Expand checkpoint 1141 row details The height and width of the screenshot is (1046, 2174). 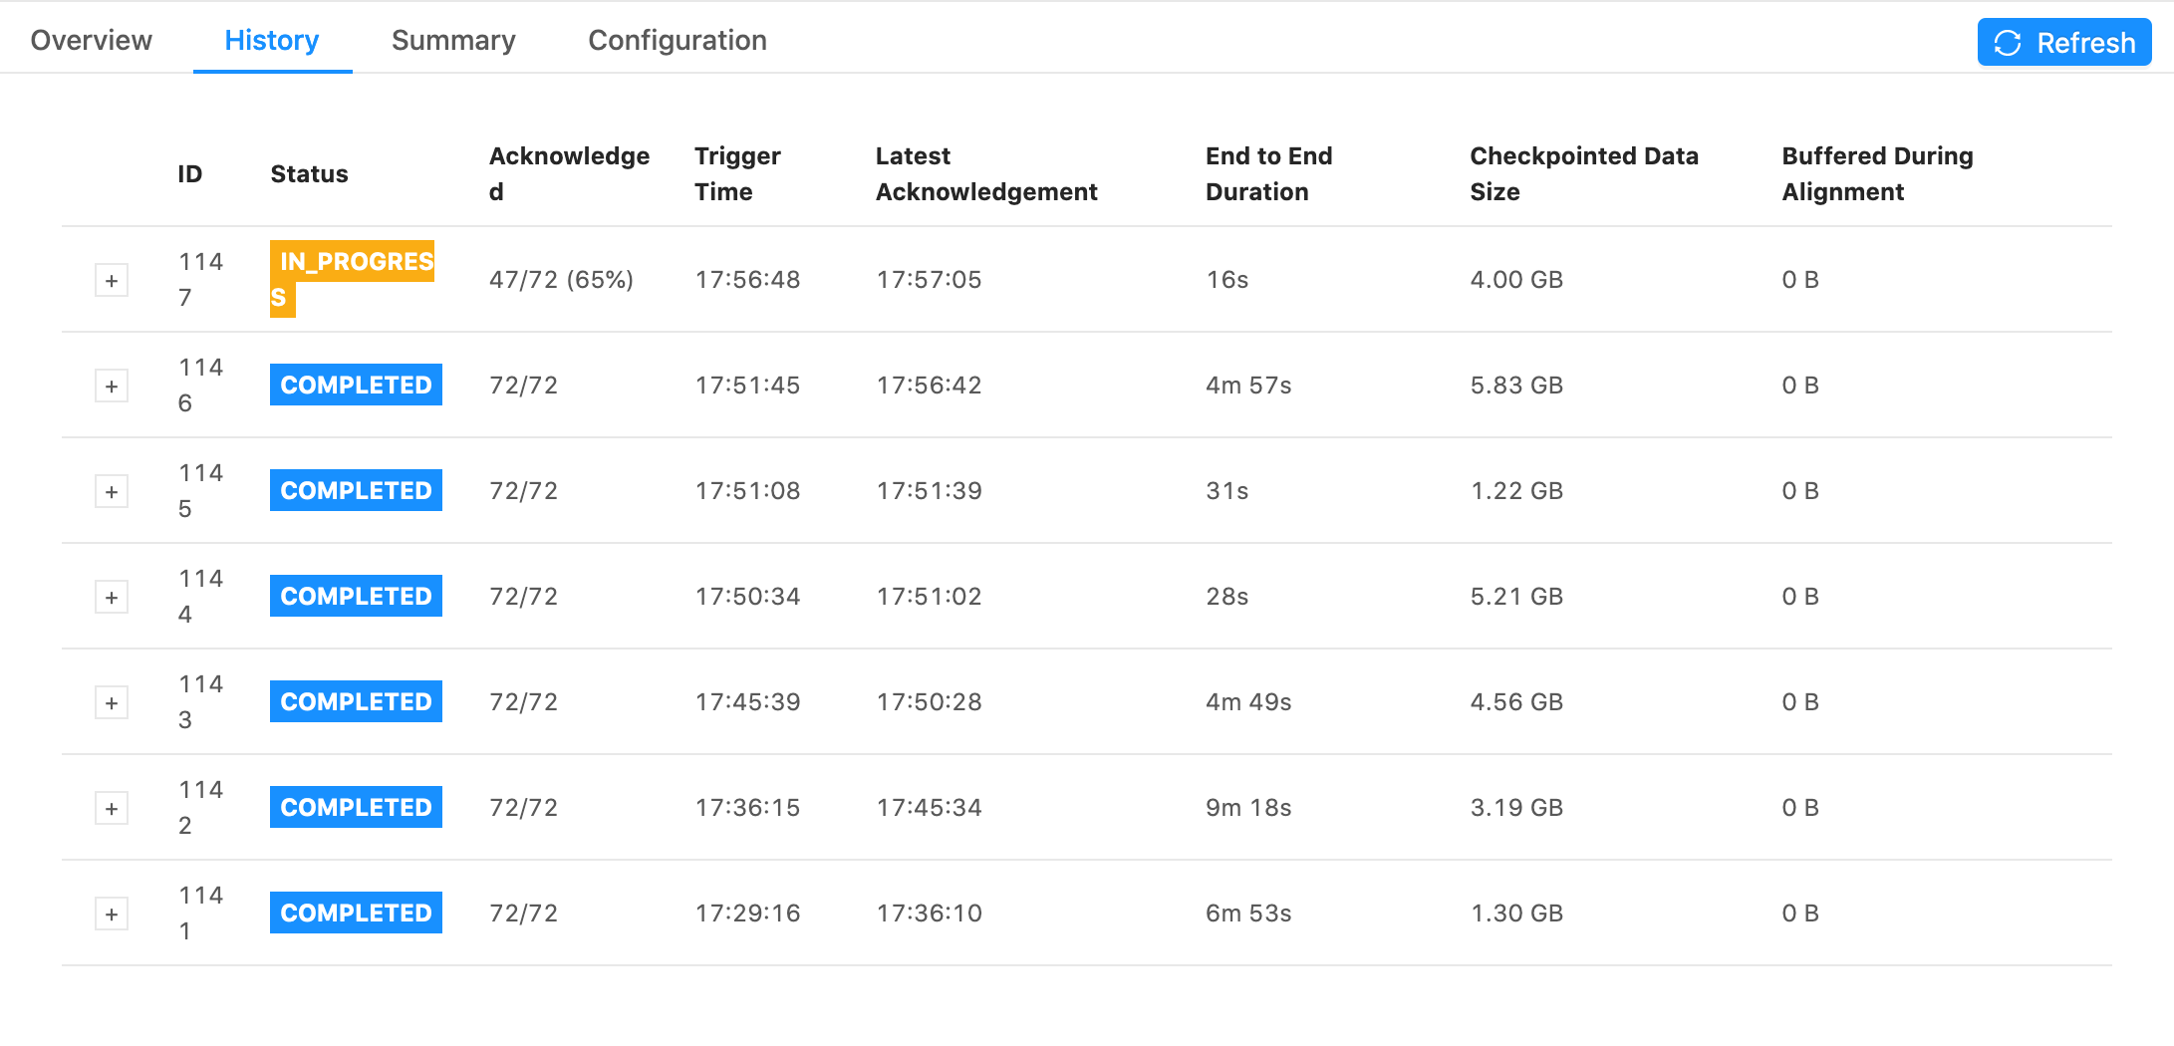[112, 915]
